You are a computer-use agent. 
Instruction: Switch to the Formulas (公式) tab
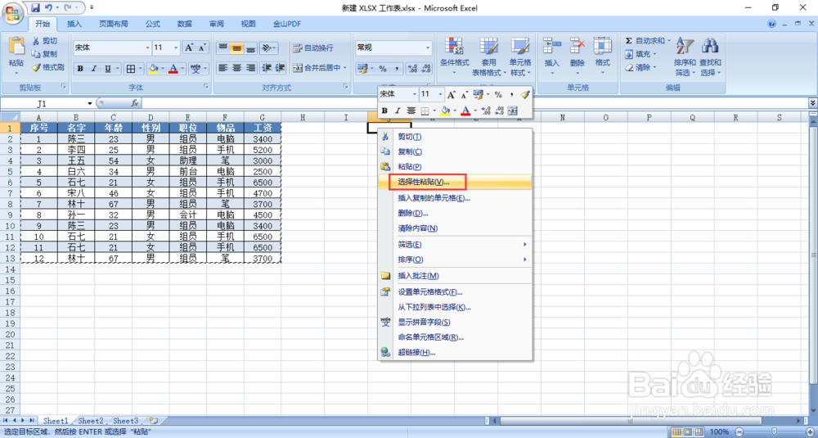[x=153, y=24]
